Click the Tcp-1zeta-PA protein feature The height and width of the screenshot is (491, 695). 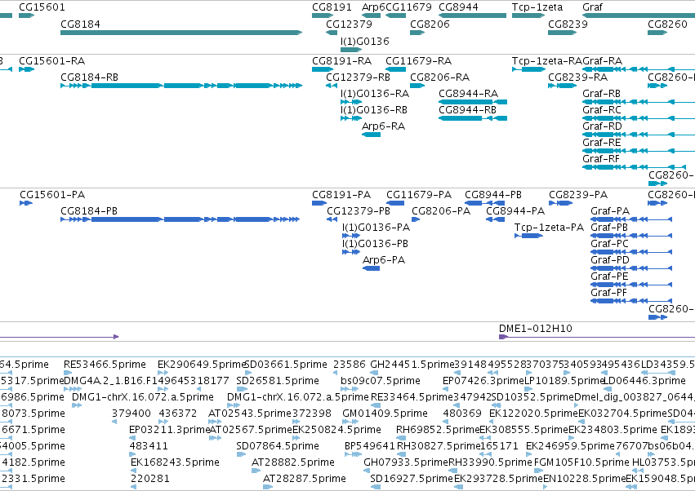click(528, 236)
